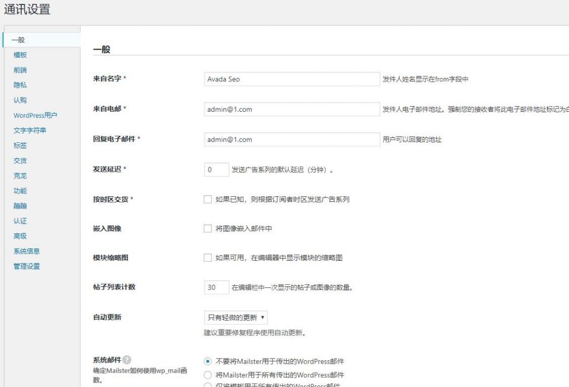Open the 隐私 settings tab
Screen dimensions: 569x387
tap(20, 85)
